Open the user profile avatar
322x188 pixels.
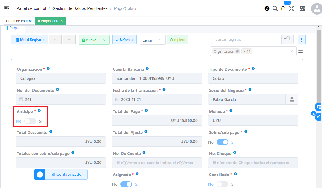tap(316, 9)
